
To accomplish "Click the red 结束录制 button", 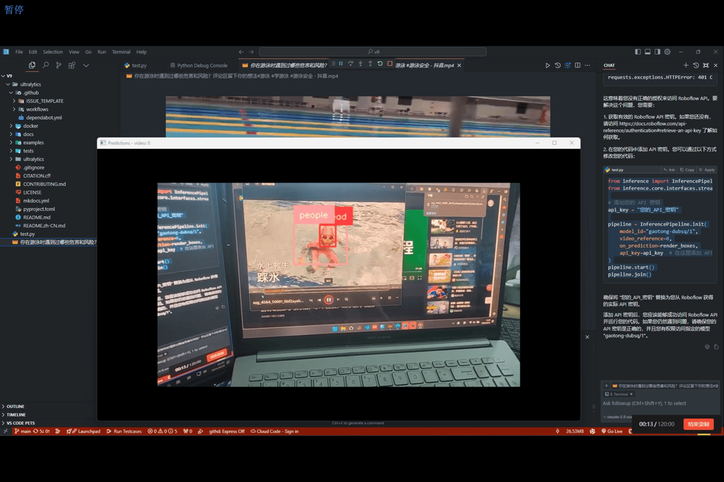I will tap(698, 424).
